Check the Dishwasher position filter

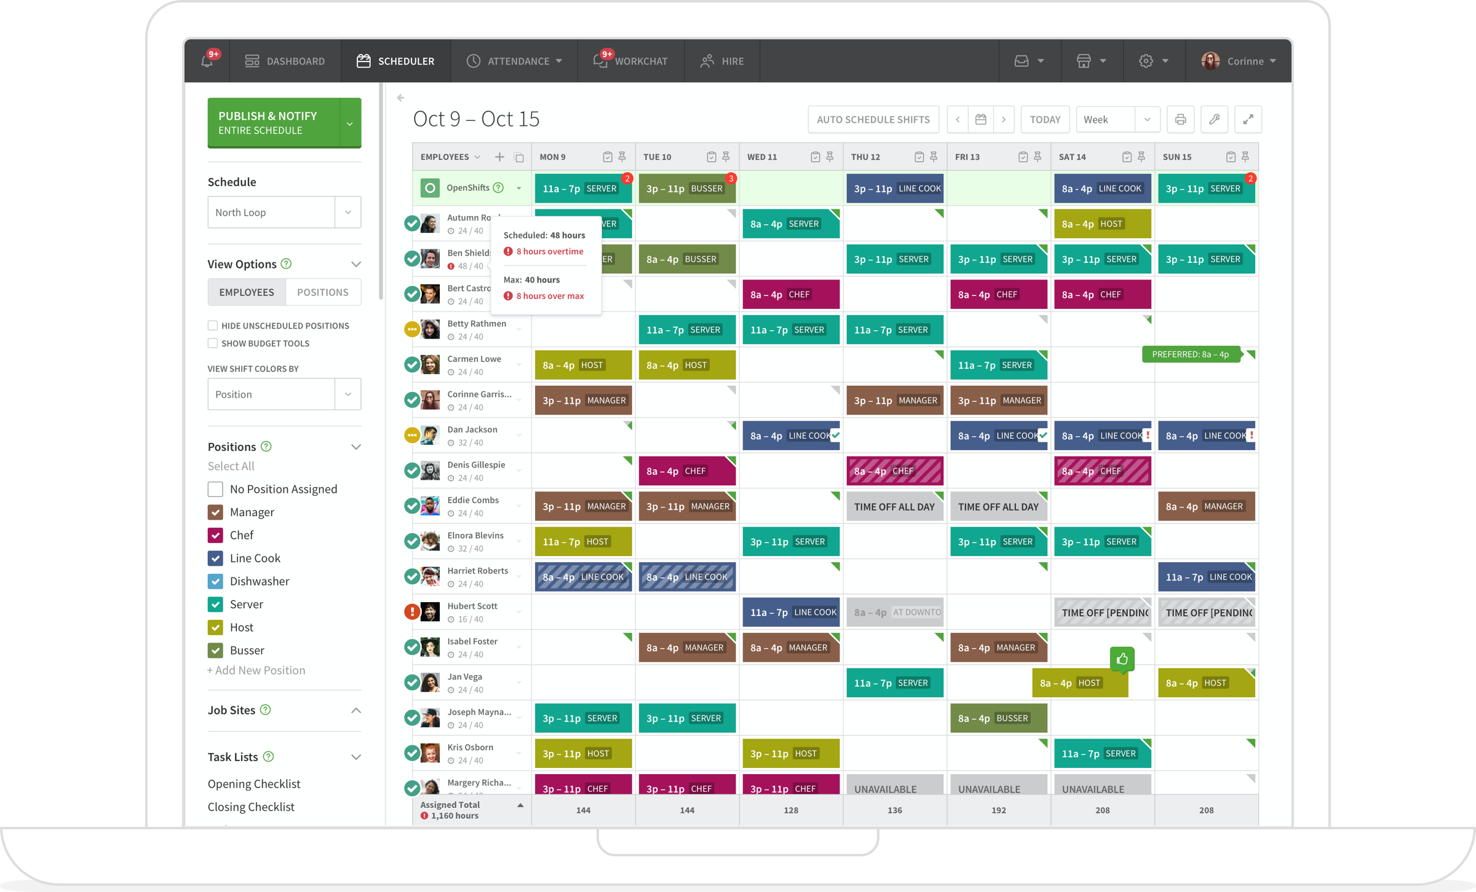216,581
